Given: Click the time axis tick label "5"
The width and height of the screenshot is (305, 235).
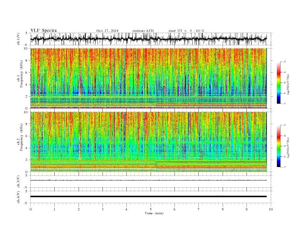Looking at the screenshot, I should tap(151, 209).
